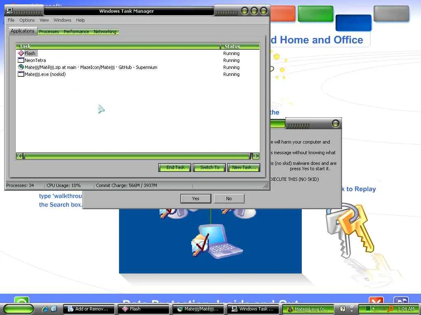421x315 pixels.
Task: Click No in the malware warning dialog
Action: (x=229, y=199)
